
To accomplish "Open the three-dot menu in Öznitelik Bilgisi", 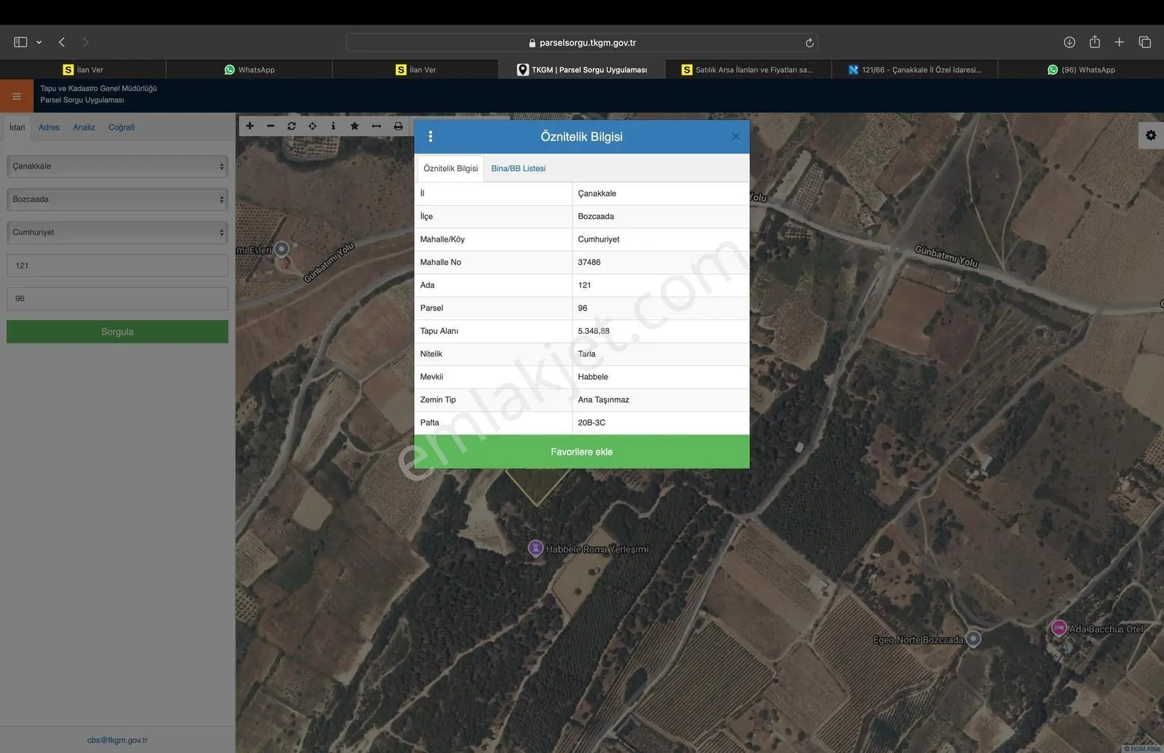I will pos(431,136).
